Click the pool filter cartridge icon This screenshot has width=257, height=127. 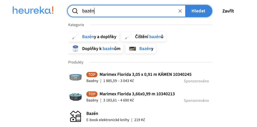pos(75,49)
